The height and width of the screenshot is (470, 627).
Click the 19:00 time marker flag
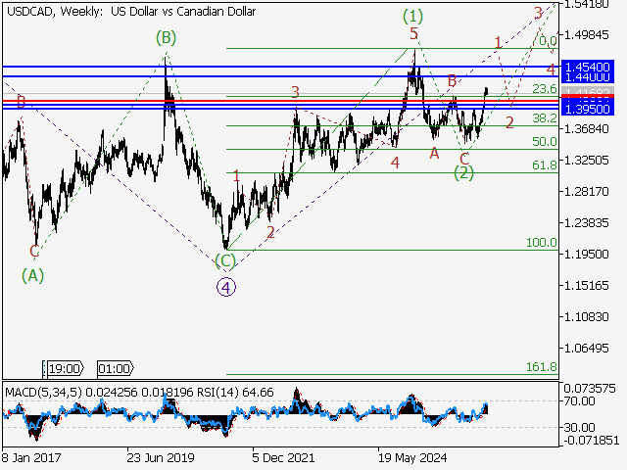point(66,368)
